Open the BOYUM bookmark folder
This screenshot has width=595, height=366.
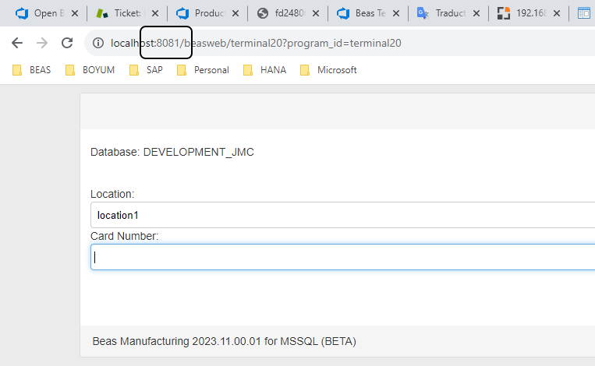[x=90, y=70]
